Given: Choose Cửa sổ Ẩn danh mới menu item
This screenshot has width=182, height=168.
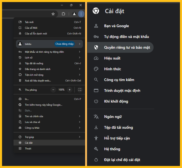Looking at the screenshot, I should click(36, 33).
